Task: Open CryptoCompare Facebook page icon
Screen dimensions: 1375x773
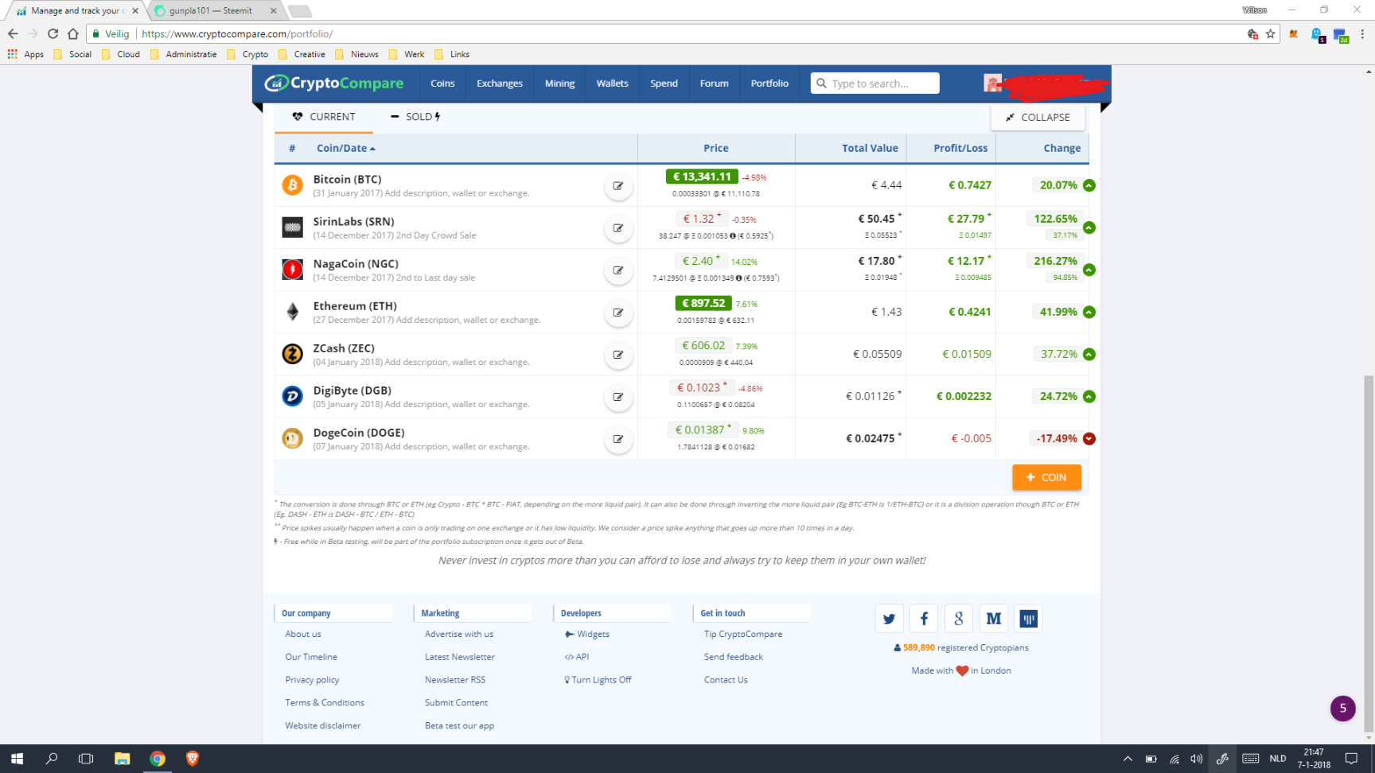Action: point(924,619)
